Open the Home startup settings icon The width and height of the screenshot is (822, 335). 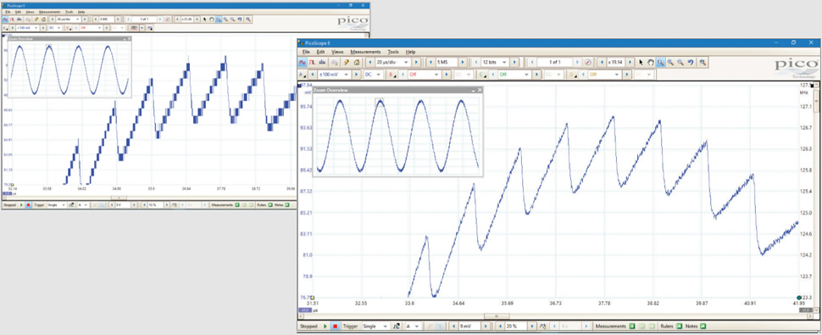point(357,62)
